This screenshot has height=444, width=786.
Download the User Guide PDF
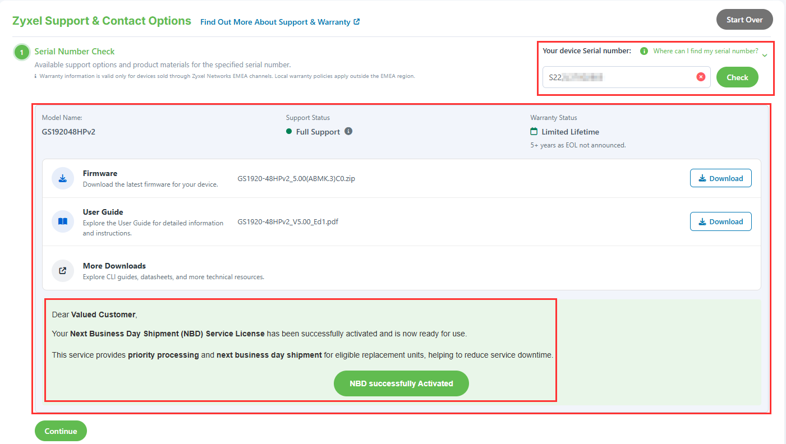(720, 221)
